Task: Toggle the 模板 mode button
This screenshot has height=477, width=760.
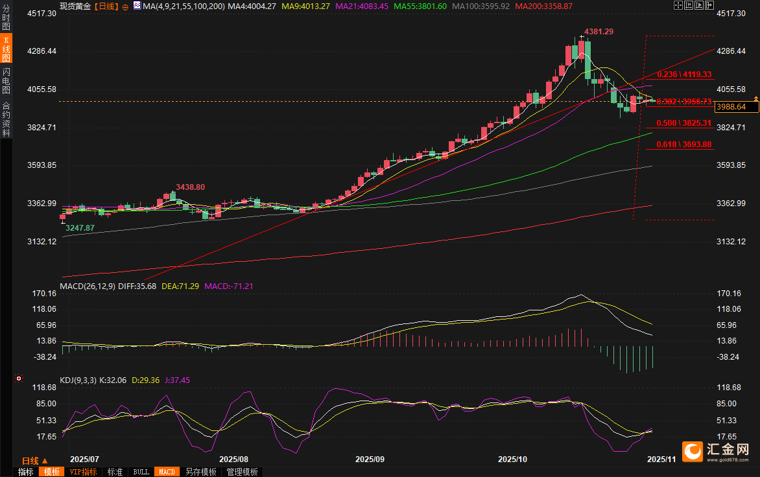Action: click(x=51, y=472)
